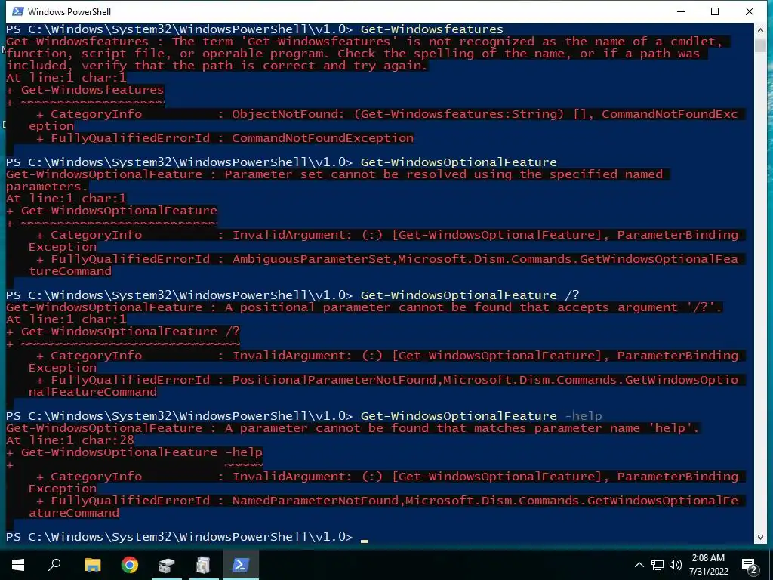Click the 'Get-WindowsOptionalFeature /?' command on its prompt line
773x580 pixels.
click(x=470, y=295)
